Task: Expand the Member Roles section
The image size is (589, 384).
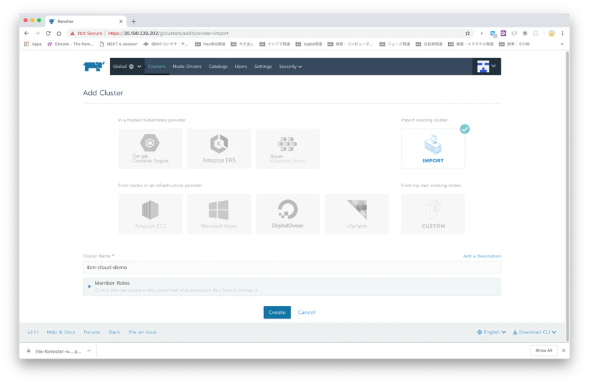Action: coord(292,286)
